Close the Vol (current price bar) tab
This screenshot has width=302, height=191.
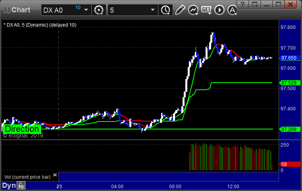(x=55, y=175)
